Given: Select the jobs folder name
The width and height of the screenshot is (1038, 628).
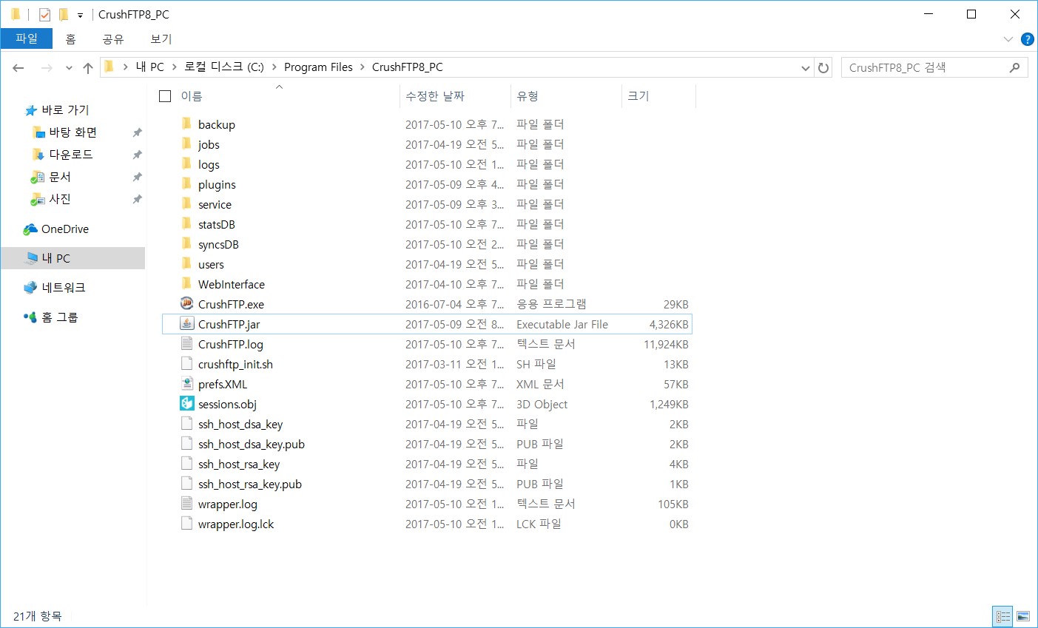Looking at the screenshot, I should (209, 145).
